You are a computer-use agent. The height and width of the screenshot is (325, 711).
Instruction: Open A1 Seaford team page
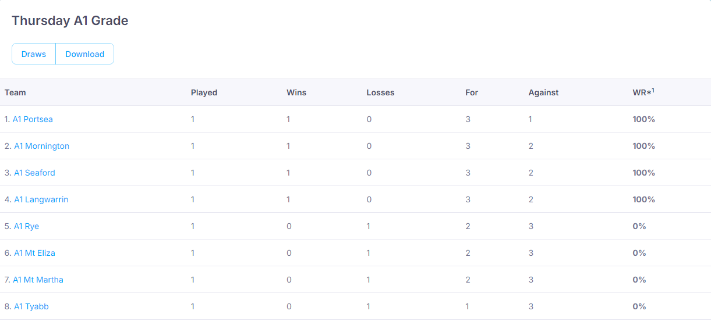(34, 173)
